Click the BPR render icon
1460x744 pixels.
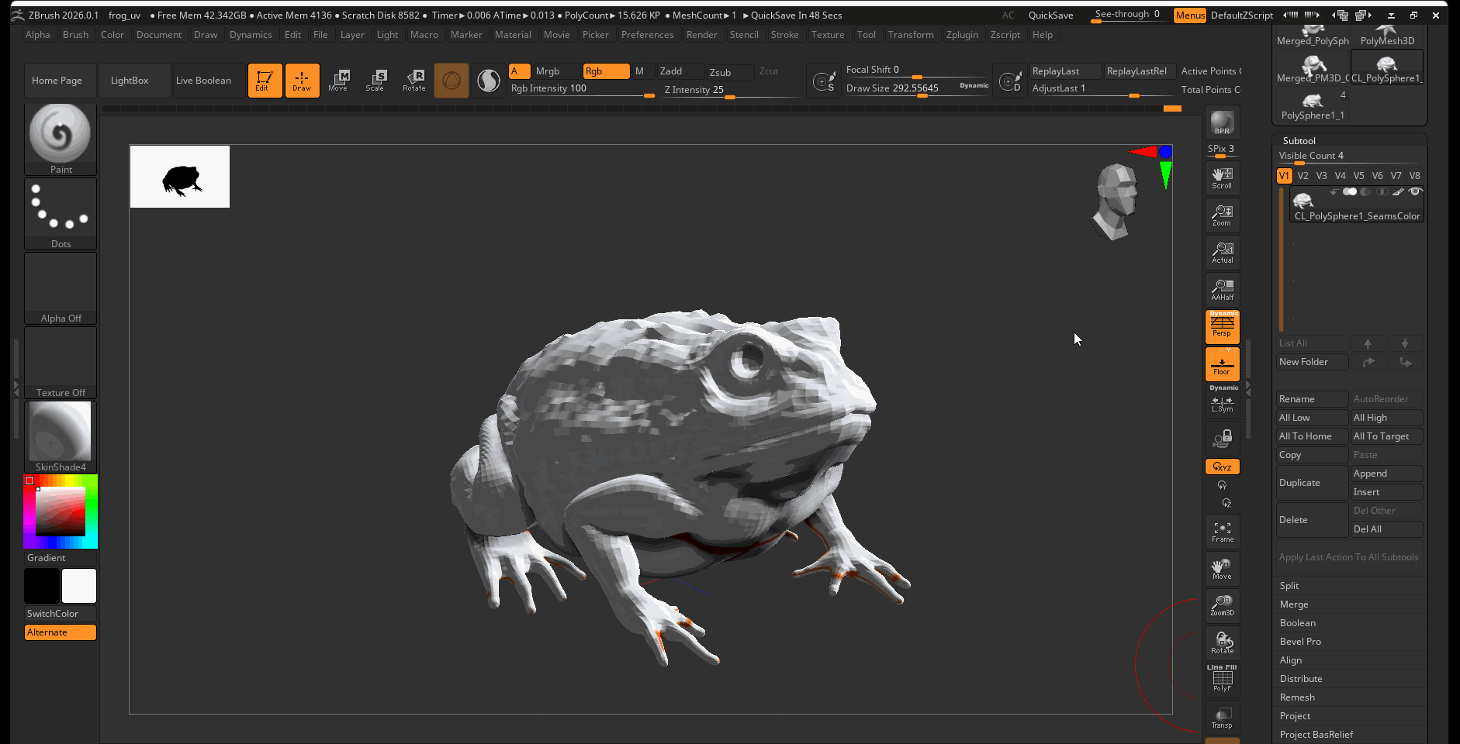(x=1222, y=122)
